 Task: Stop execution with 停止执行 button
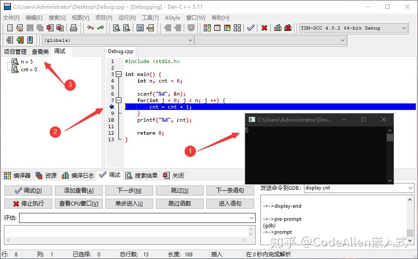pyautogui.click(x=28, y=204)
